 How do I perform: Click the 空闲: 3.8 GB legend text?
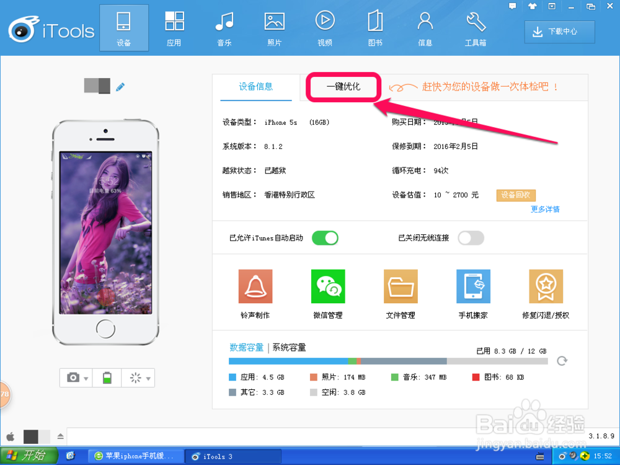343,392
